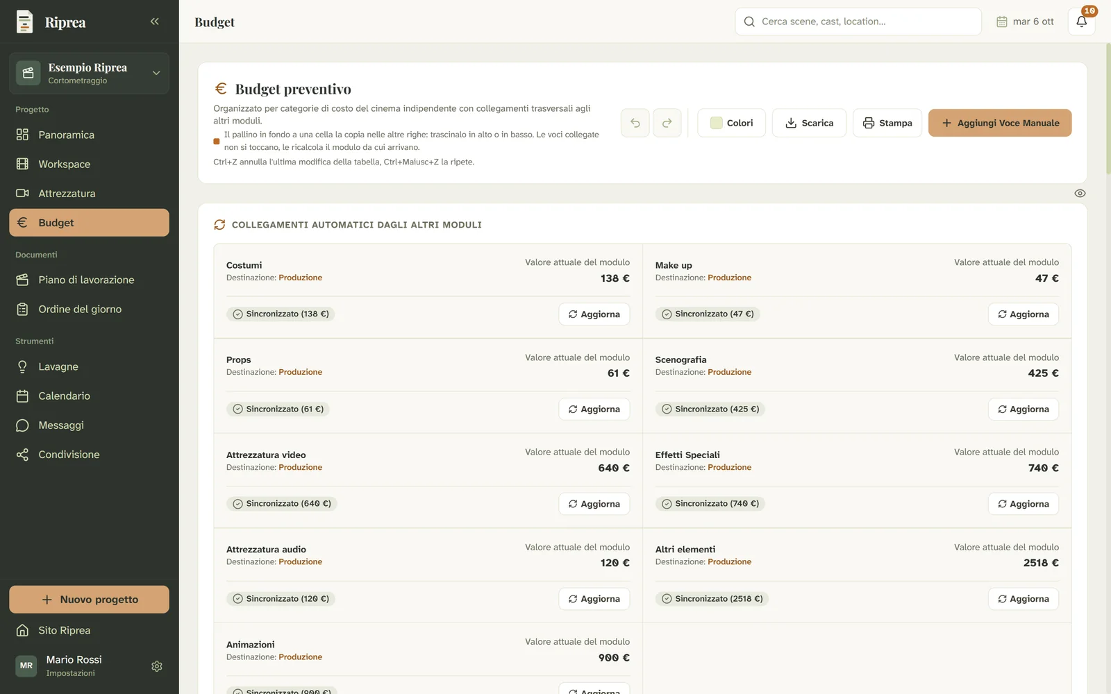Click Aggiorna for Effetti Speciali
The image size is (1111, 694).
1024,504
